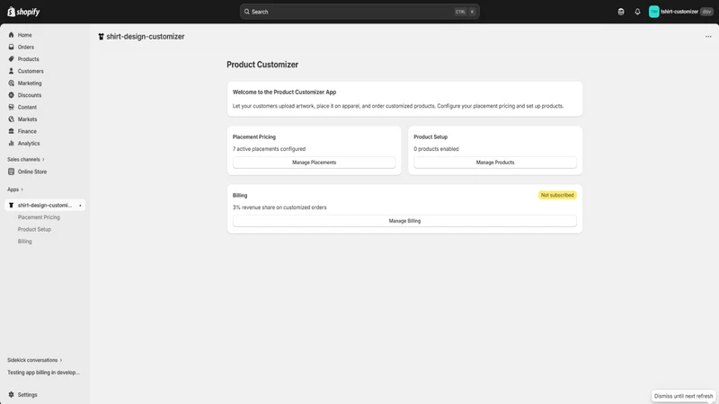This screenshot has width=719, height=404.
Task: Click the Markets globe icon
Action: click(x=11, y=119)
